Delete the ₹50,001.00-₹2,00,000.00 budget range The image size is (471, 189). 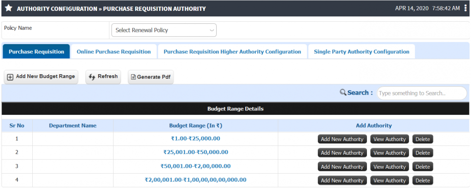[x=422, y=167]
